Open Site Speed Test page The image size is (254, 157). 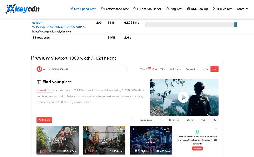click(83, 9)
